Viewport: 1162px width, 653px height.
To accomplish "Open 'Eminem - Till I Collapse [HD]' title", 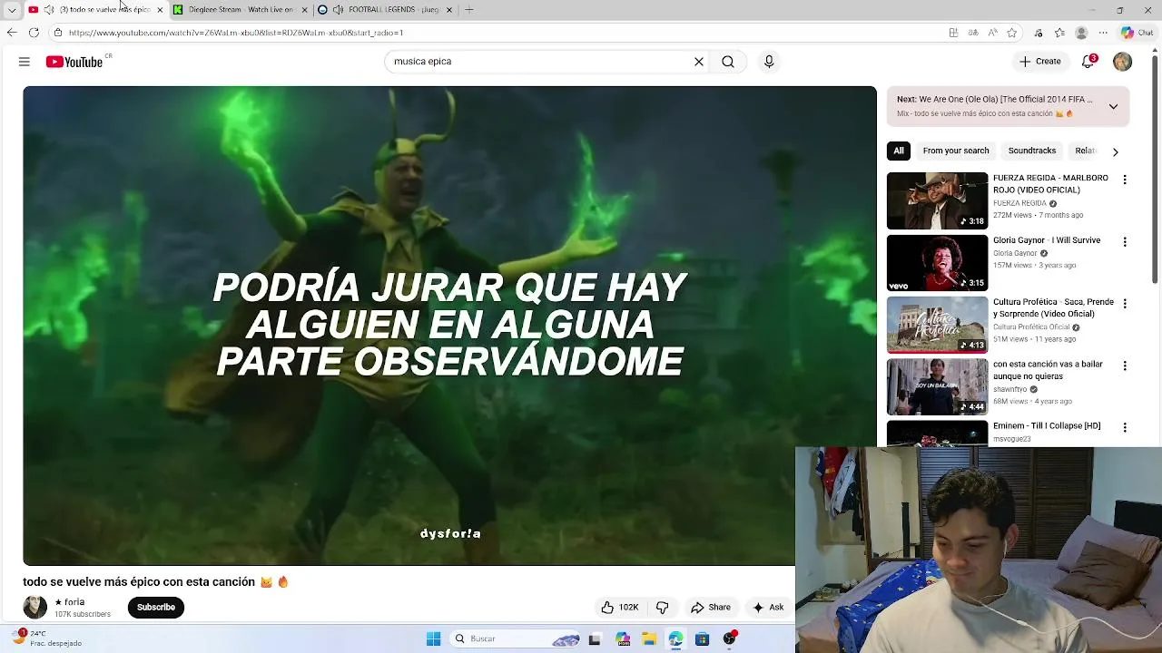I will pos(1047,426).
